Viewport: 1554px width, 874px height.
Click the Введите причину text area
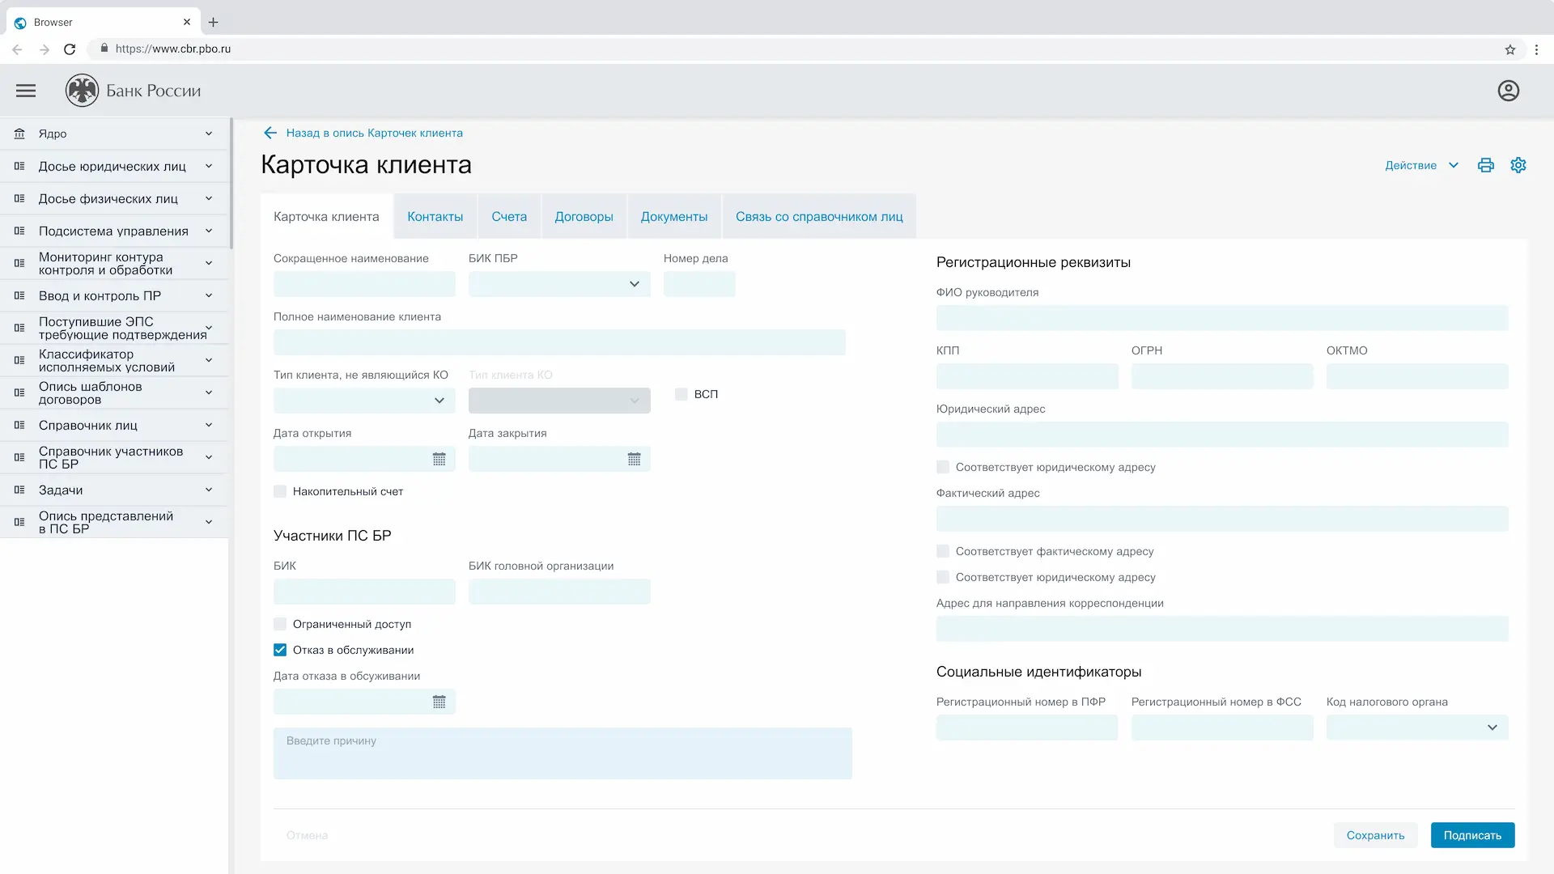562,753
